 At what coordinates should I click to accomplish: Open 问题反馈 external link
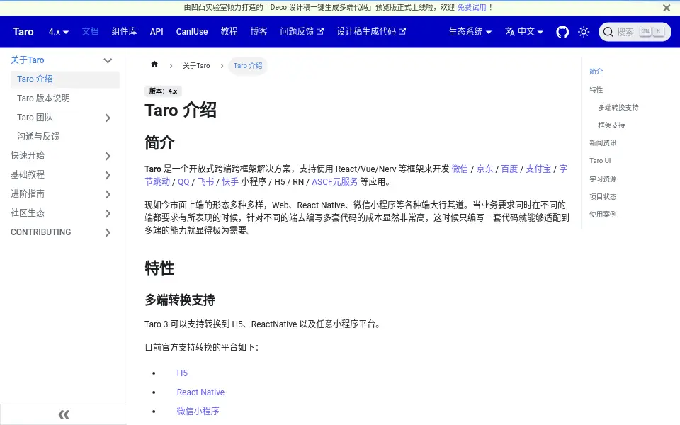[x=302, y=32]
